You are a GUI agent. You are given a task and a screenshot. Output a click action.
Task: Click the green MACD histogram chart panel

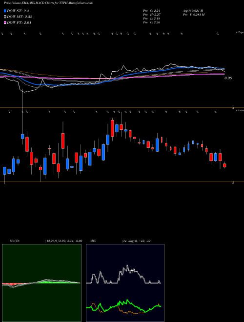(41, 283)
